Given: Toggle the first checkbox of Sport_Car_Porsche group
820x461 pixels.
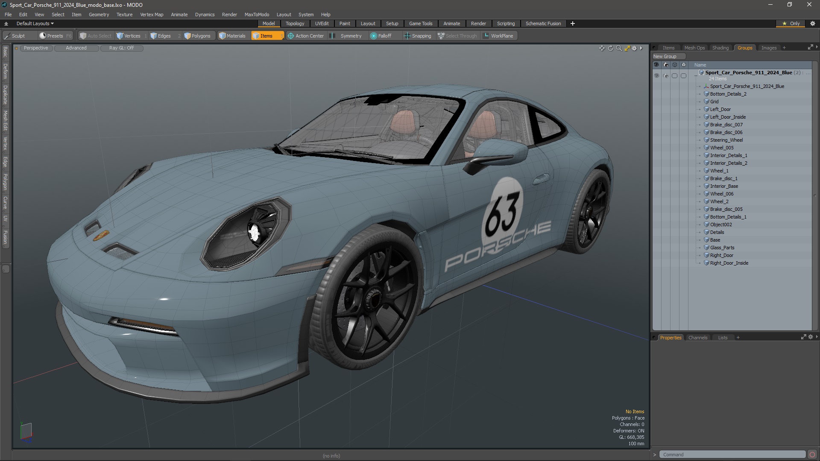Looking at the screenshot, I should click(675, 76).
